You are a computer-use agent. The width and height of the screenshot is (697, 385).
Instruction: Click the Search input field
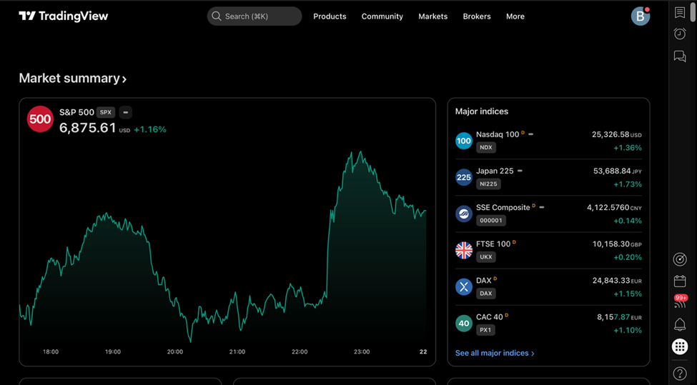(x=254, y=16)
